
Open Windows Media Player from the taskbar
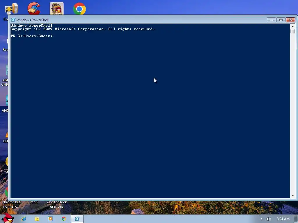coord(50,219)
